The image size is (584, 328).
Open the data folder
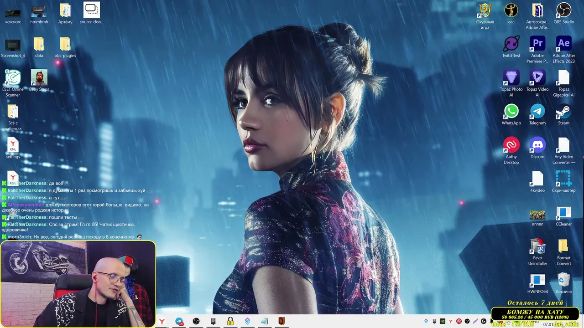click(x=39, y=48)
